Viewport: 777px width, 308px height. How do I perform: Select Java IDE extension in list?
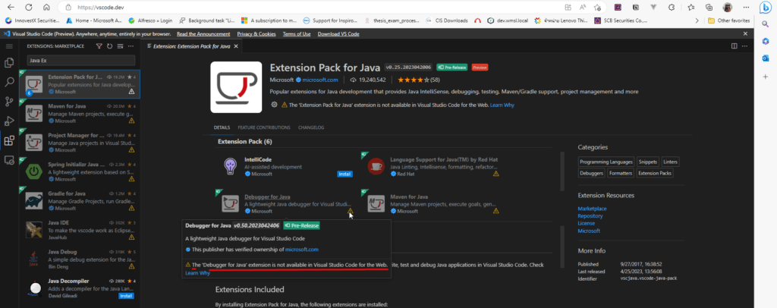[80, 230]
